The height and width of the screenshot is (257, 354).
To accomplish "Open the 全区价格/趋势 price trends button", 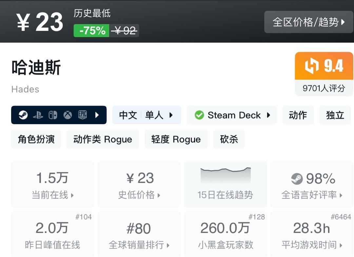I will (309, 22).
